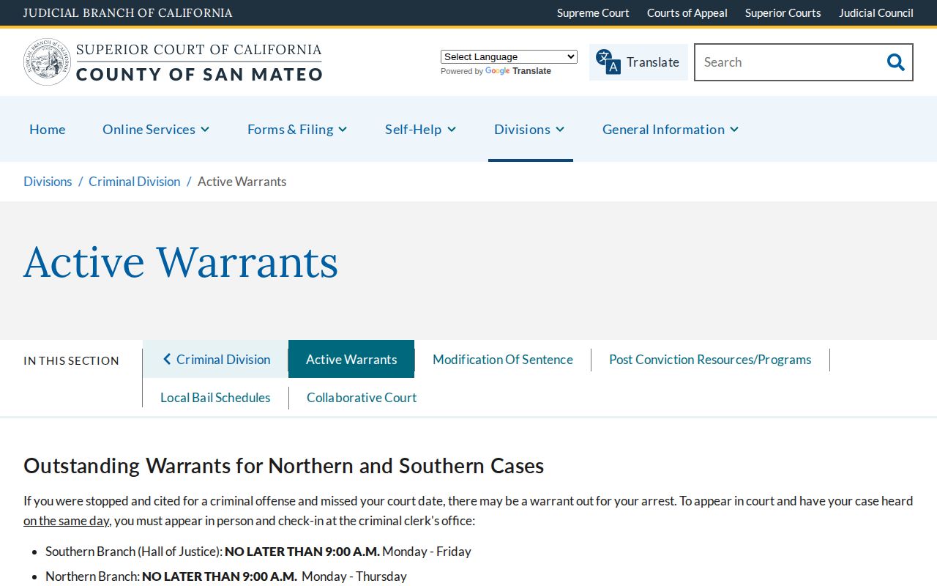Click the Courts of Appeal link
Image resolution: width=937 pixels, height=586 pixels.
coord(687,13)
